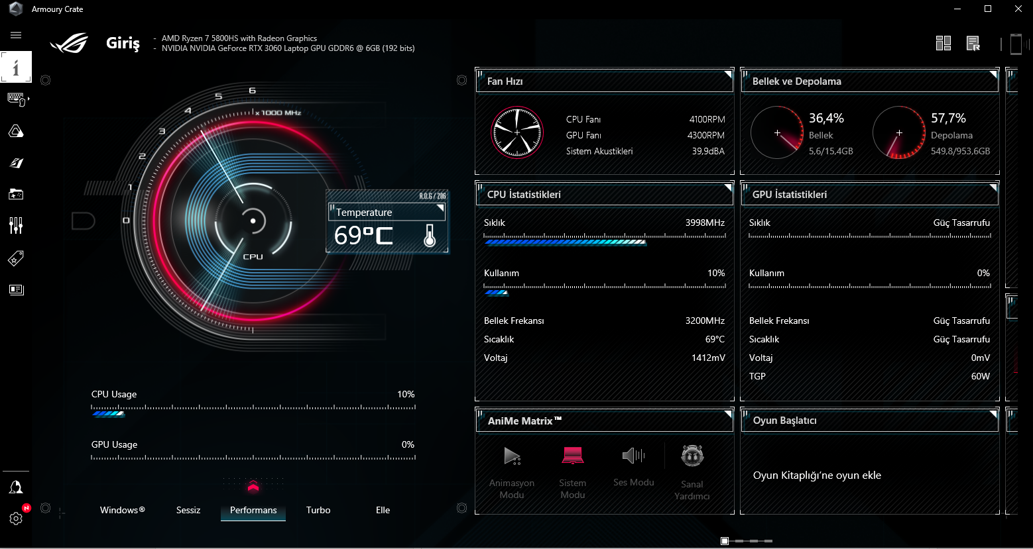The height and width of the screenshot is (549, 1033).
Task: Expand the Temperature widget corner arrow
Action: click(440, 208)
